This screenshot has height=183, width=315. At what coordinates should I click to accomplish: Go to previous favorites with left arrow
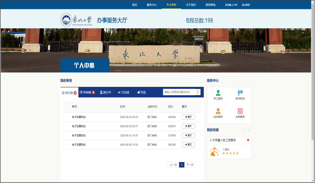[x=244, y=130]
